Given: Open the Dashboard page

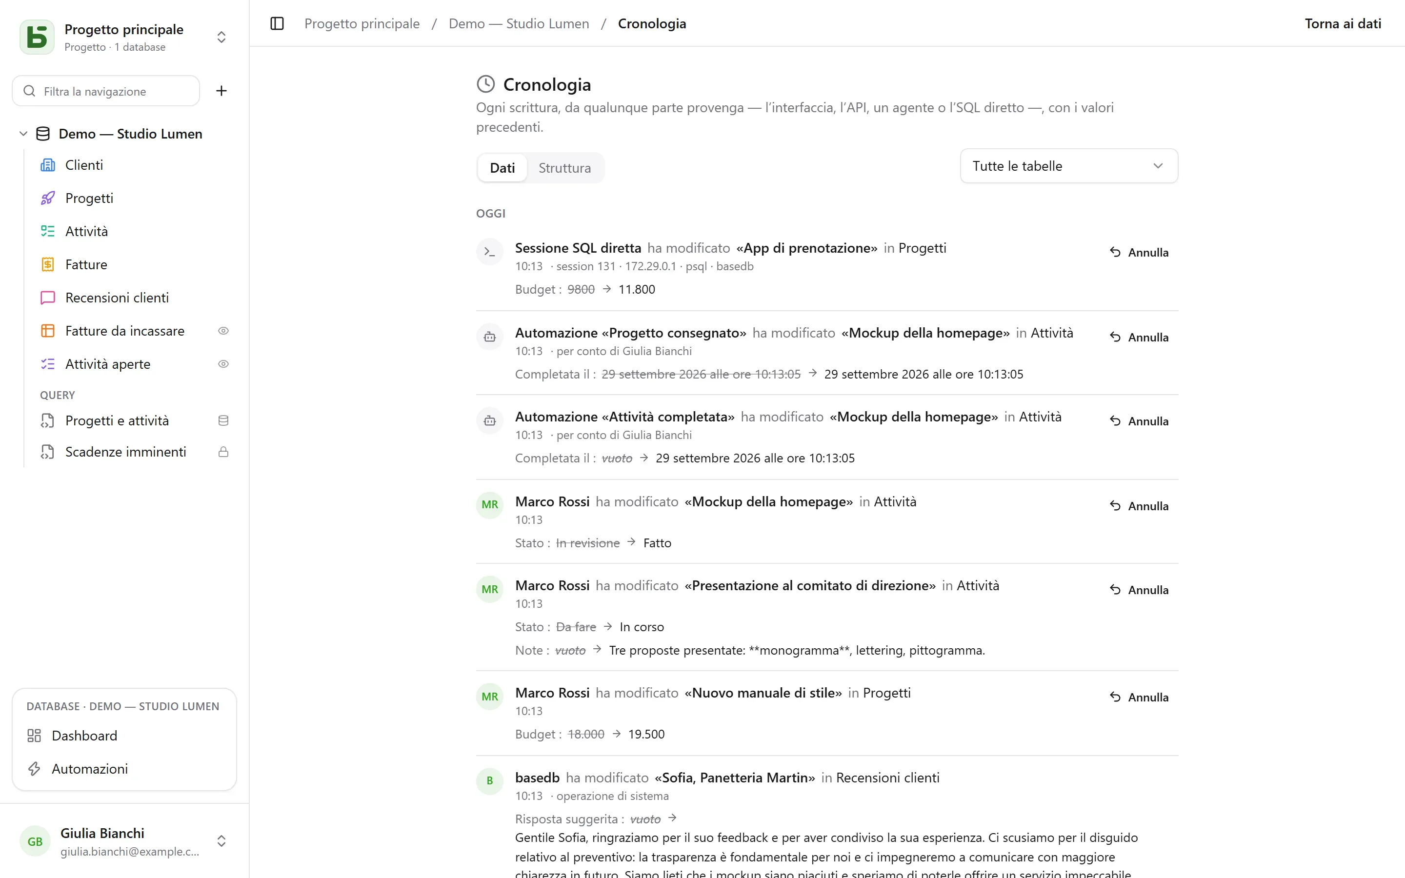Looking at the screenshot, I should [x=124, y=736].
